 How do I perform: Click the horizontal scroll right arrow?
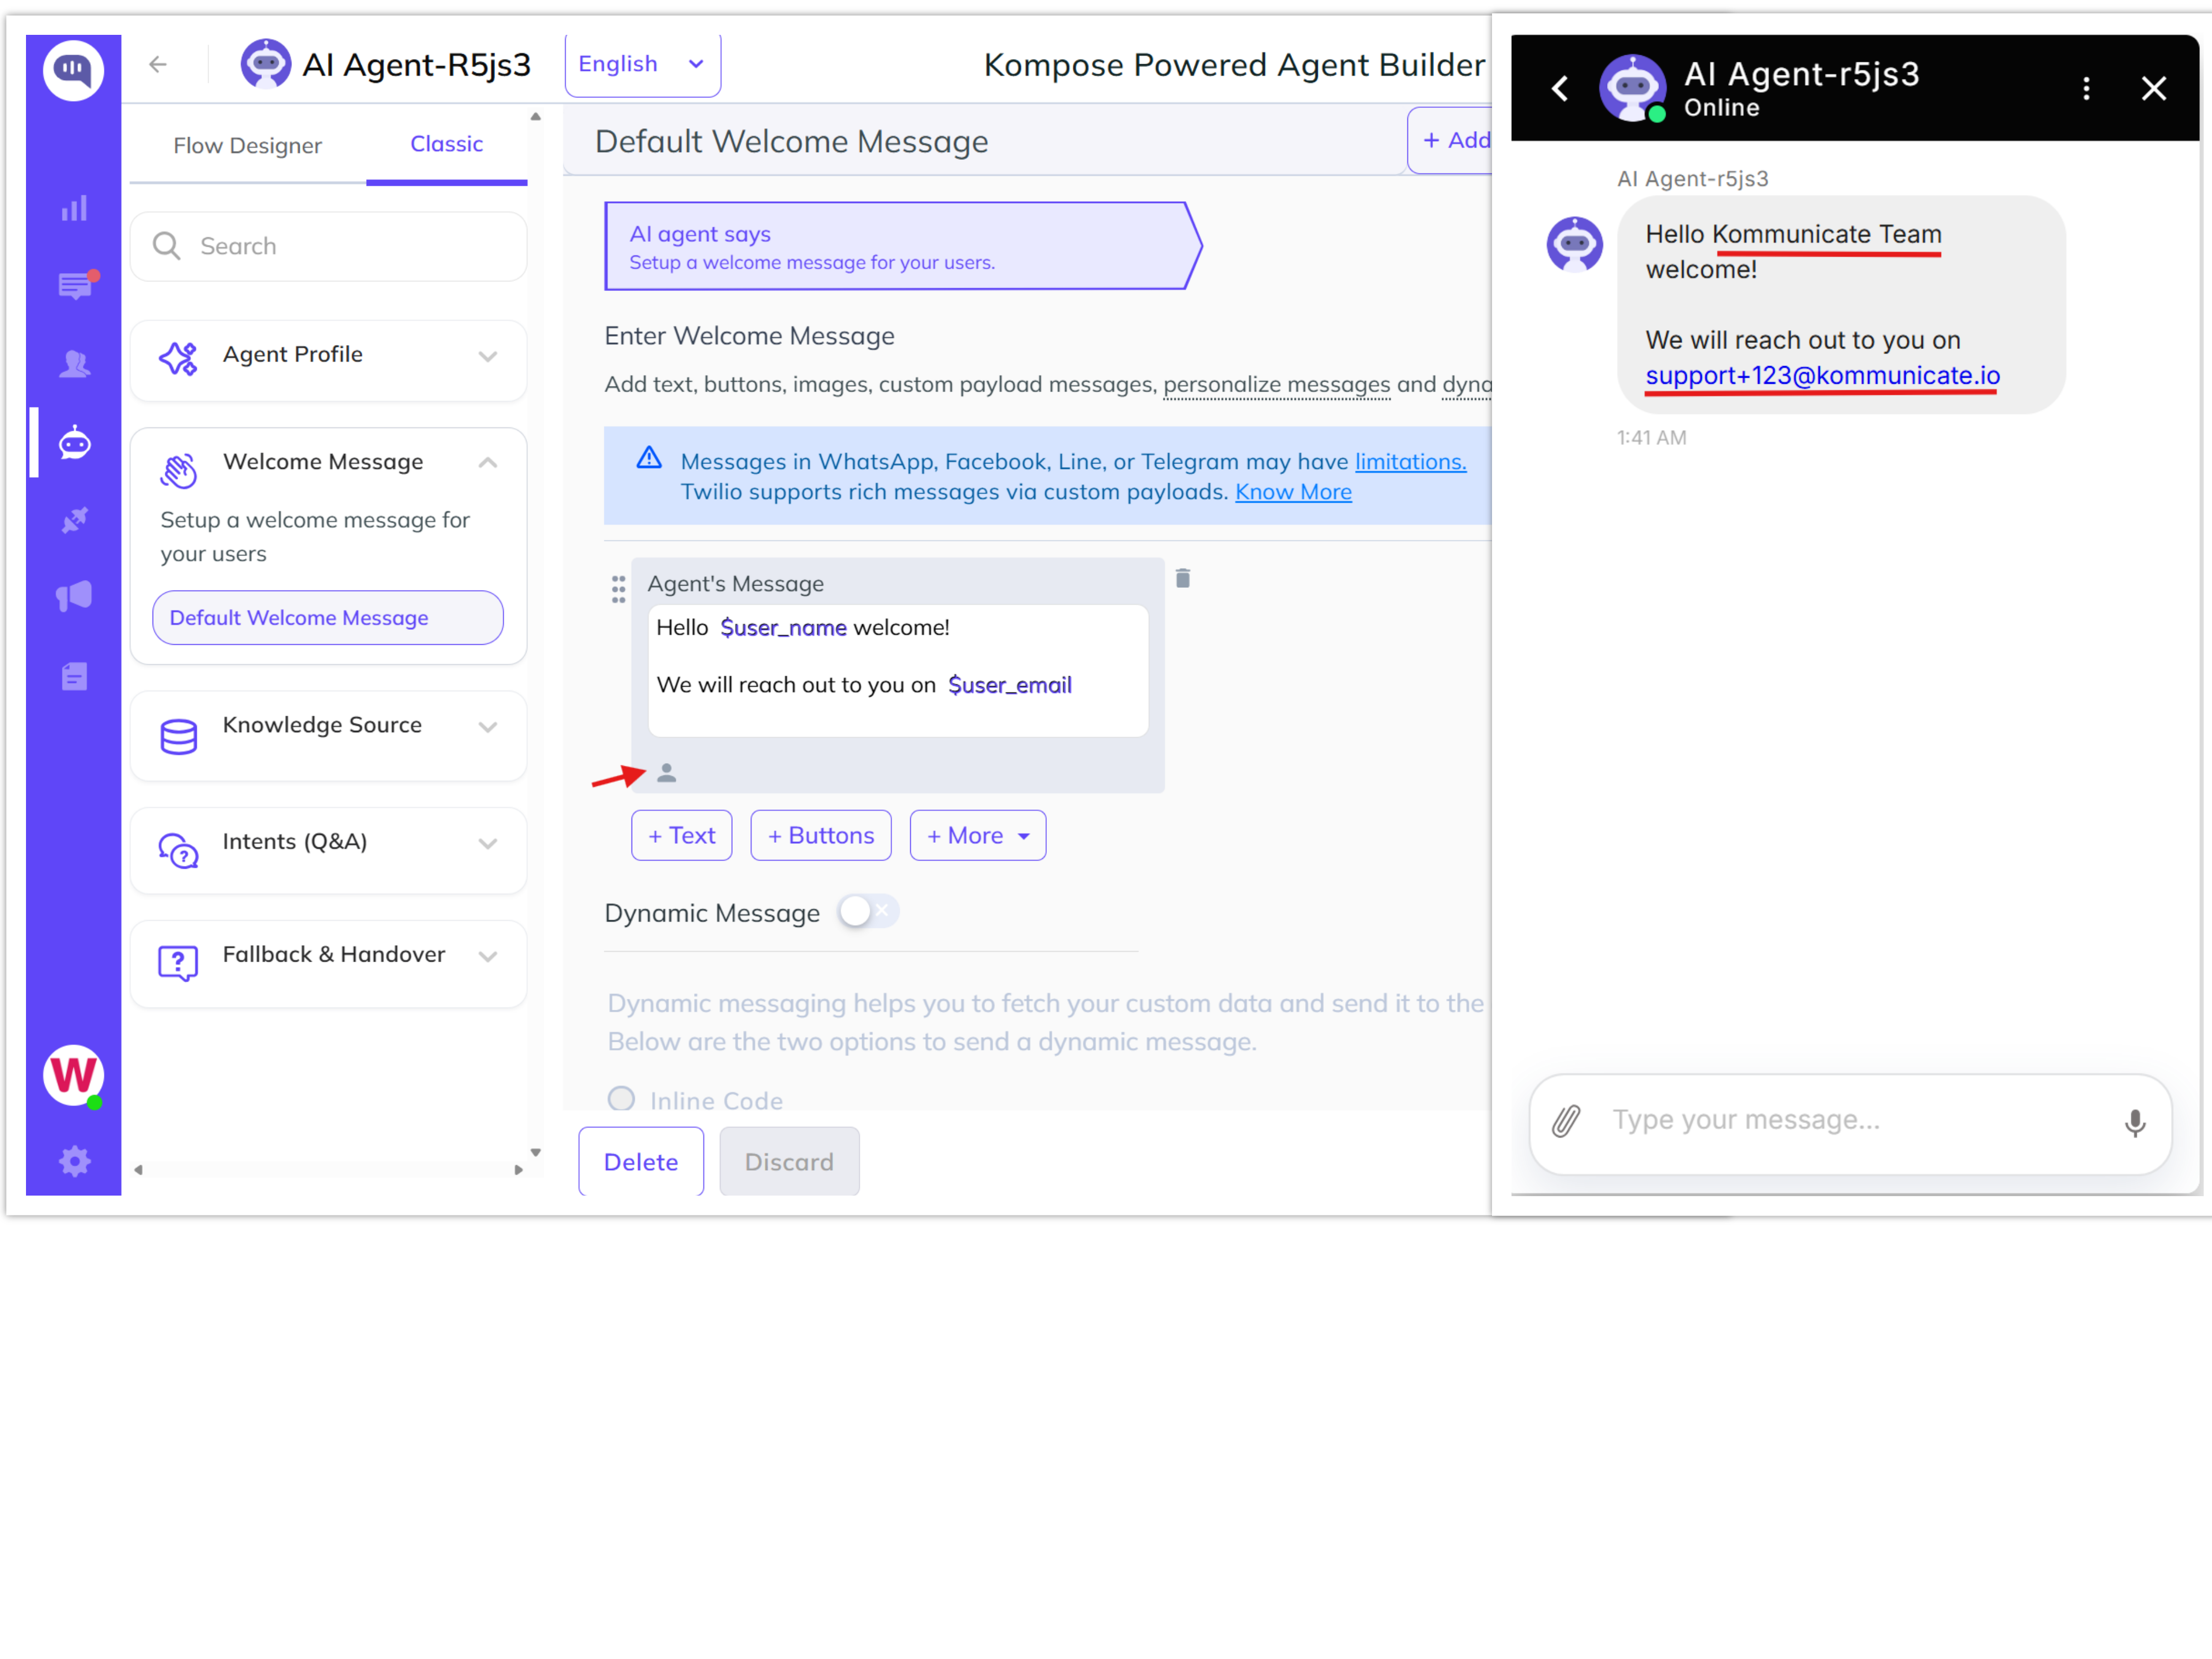coord(518,1169)
